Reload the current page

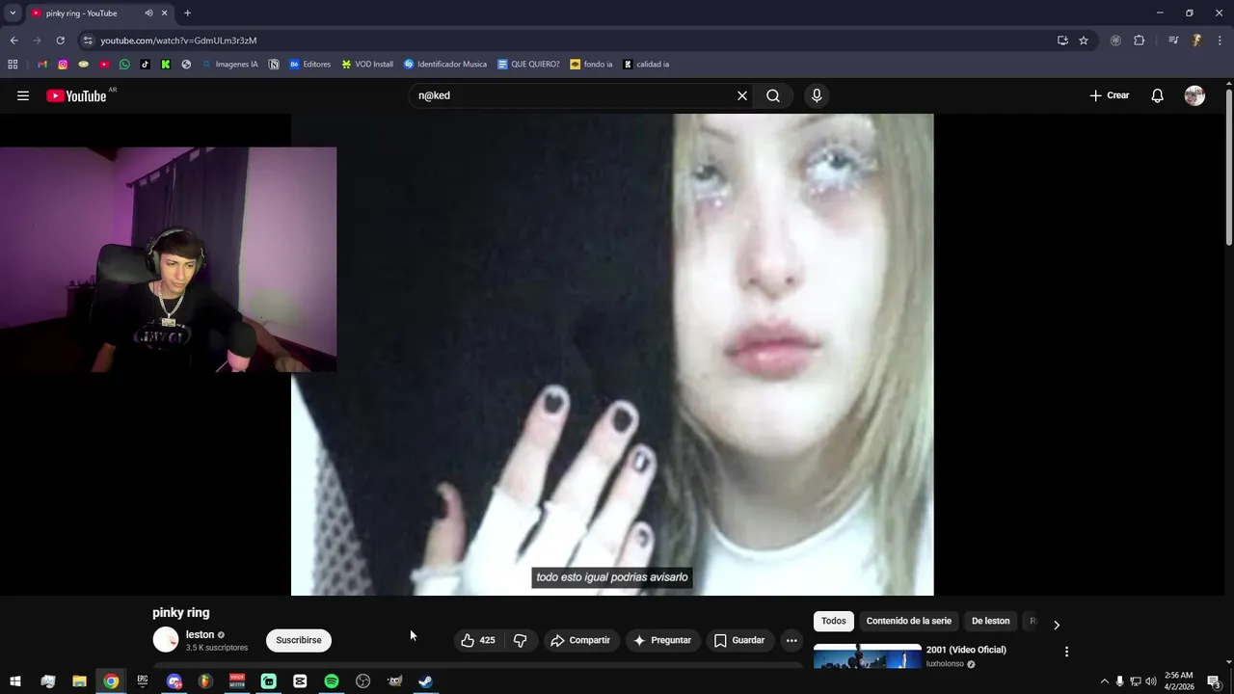pyautogui.click(x=60, y=40)
